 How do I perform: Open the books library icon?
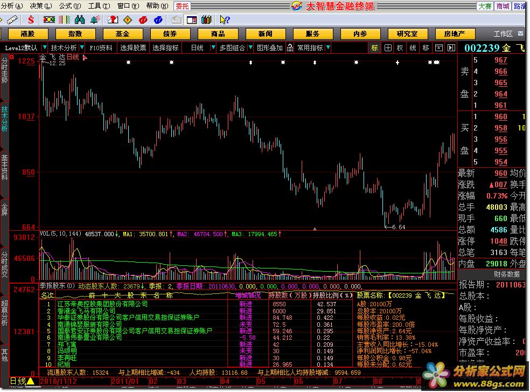pos(206,20)
